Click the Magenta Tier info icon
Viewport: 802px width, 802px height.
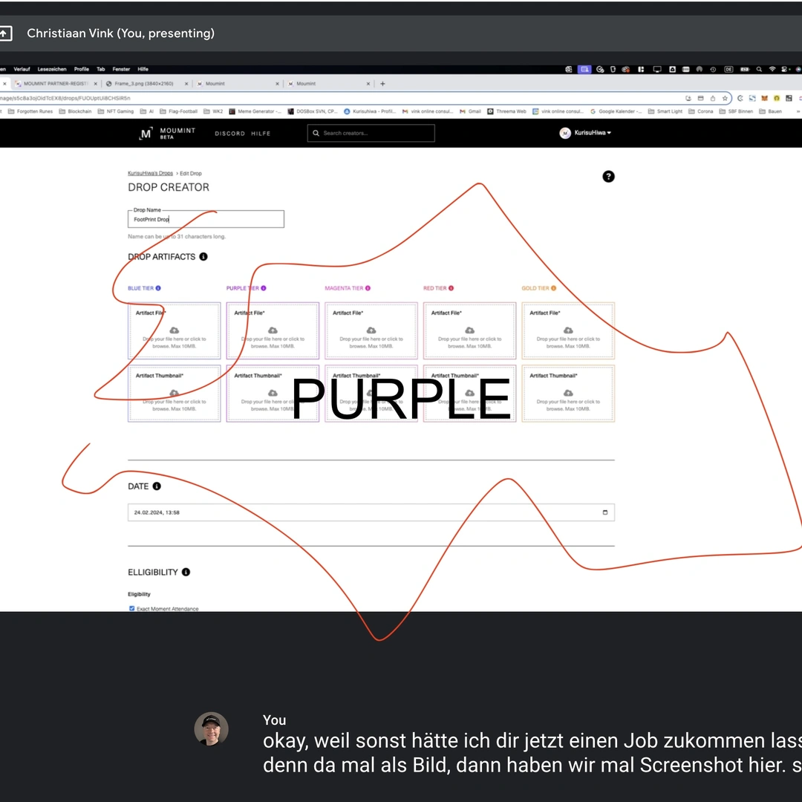[368, 288]
